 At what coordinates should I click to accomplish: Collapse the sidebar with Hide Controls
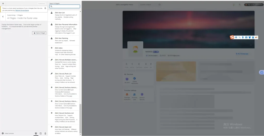(8, 133)
